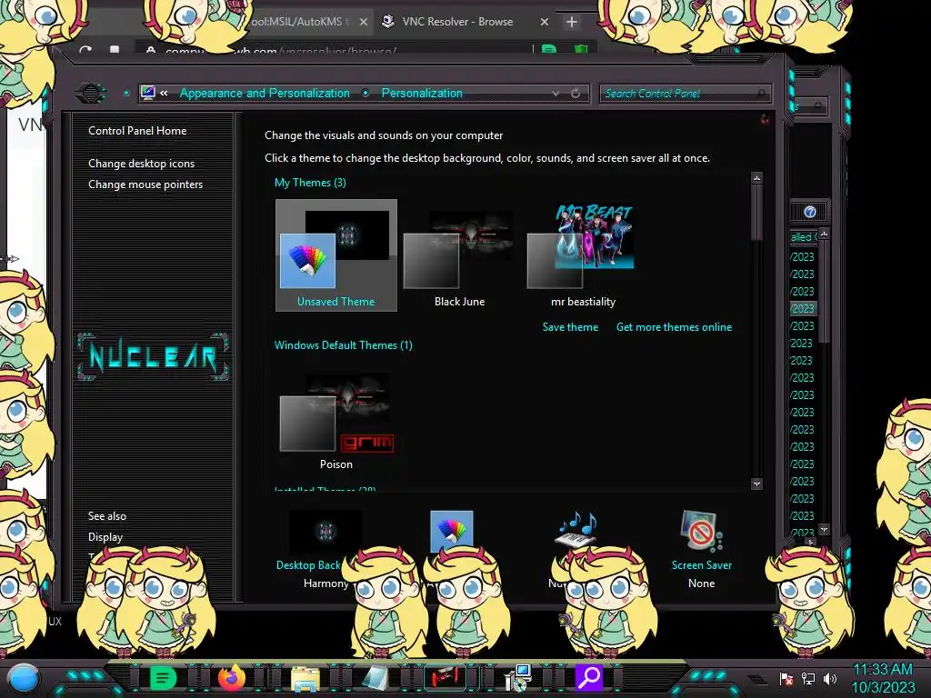Open the taskbar clock showing 11:33 AM
Screen dimensions: 931x698
click(882, 678)
